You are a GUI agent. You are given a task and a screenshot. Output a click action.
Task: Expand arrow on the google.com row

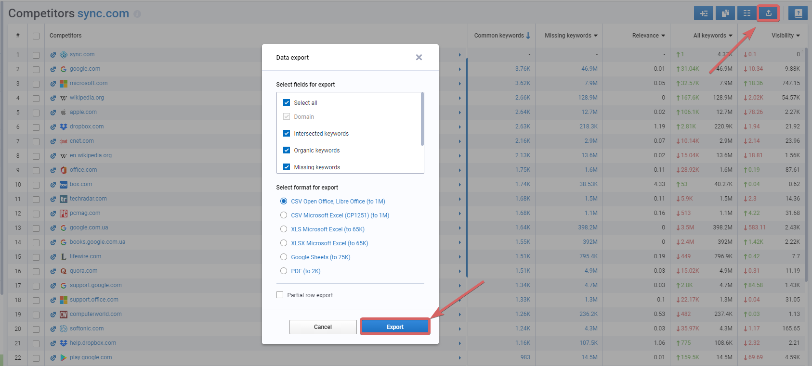[x=460, y=69]
